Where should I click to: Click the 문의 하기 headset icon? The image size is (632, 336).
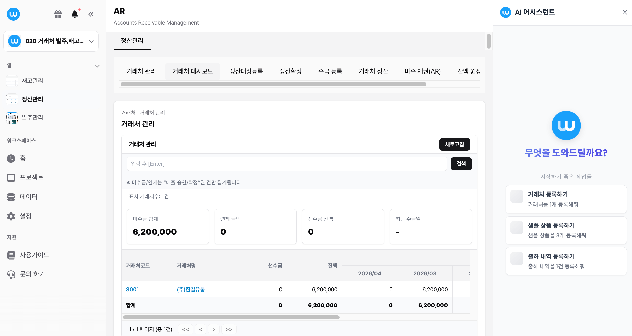33,274
